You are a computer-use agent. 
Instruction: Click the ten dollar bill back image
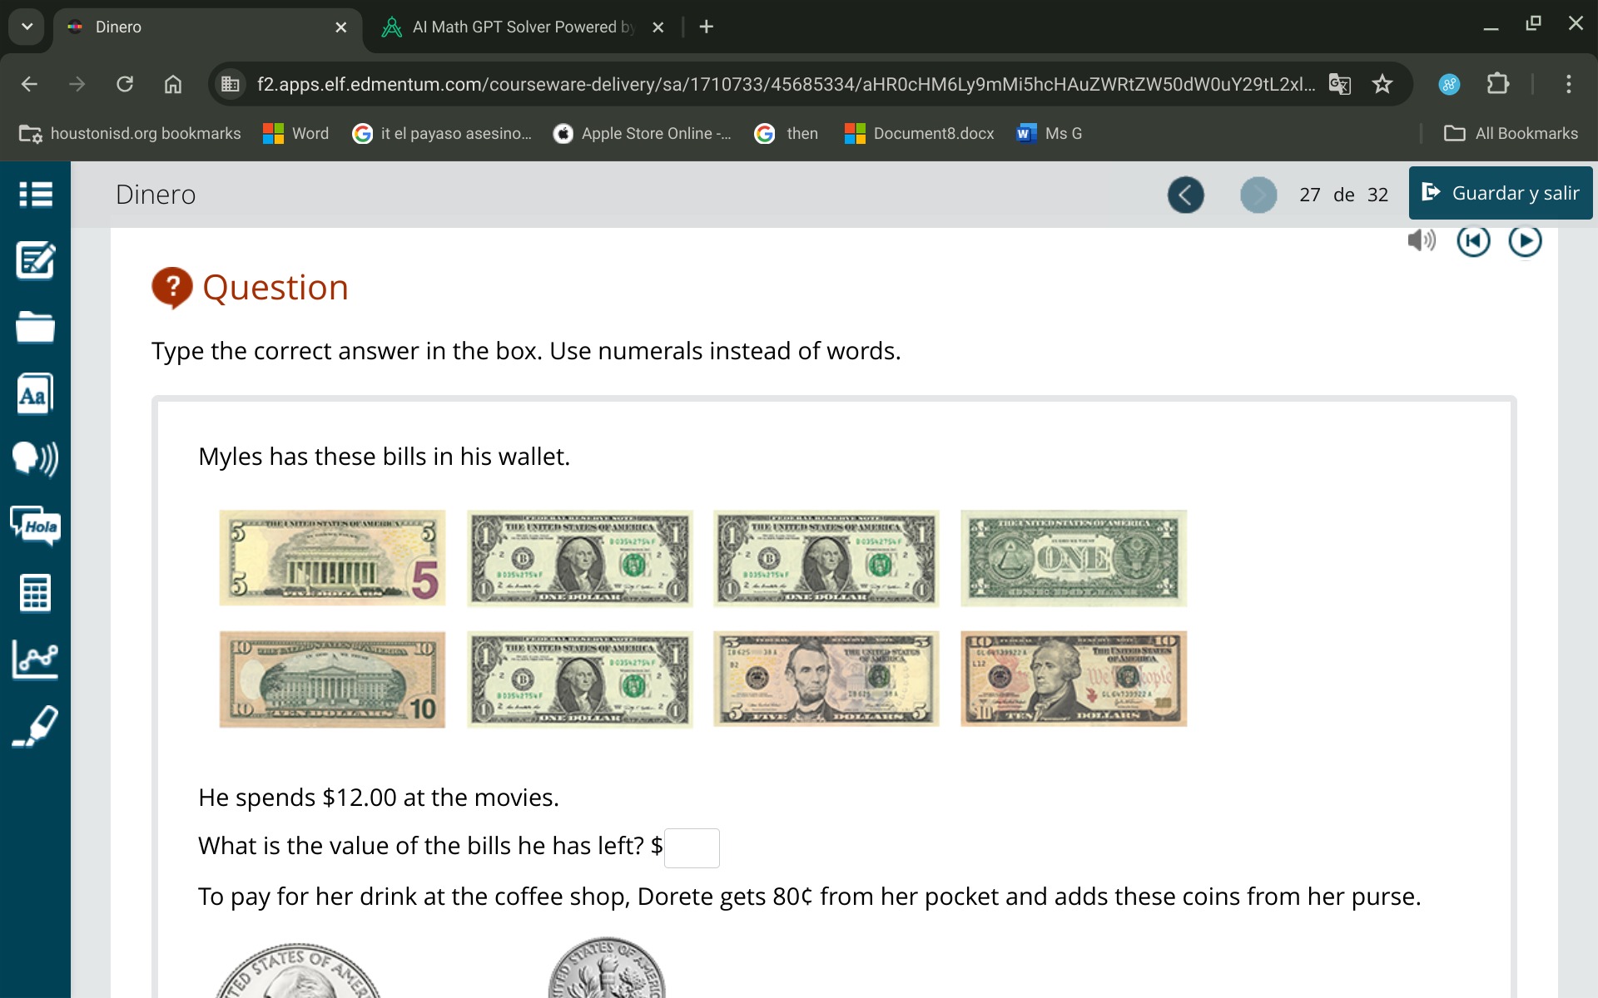(332, 679)
